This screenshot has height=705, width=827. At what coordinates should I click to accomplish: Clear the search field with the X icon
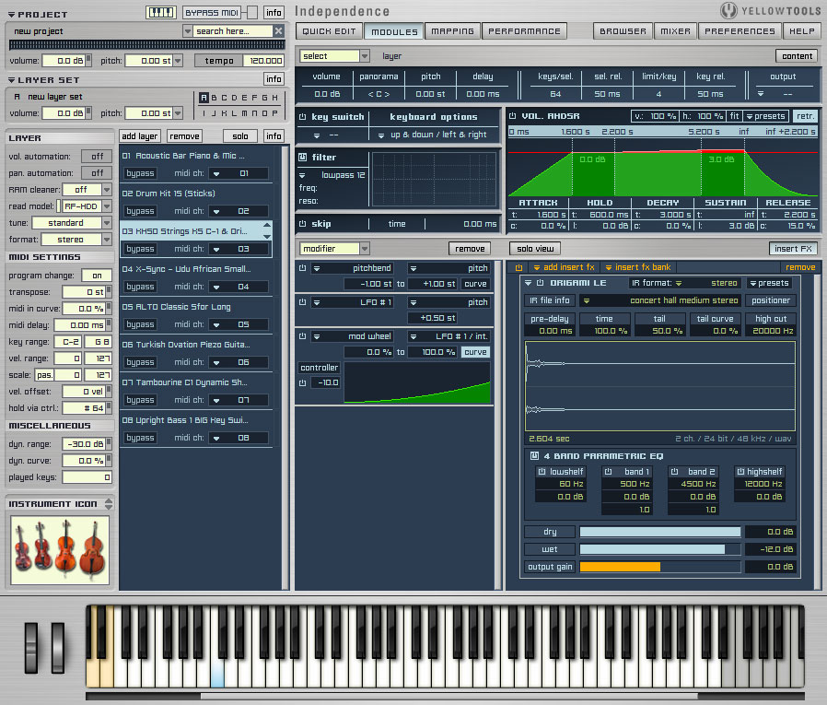pyautogui.click(x=279, y=31)
